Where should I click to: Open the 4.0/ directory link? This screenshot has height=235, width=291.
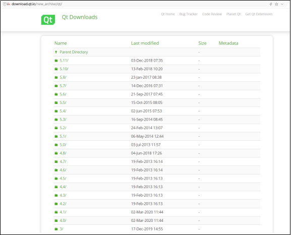tap(63, 220)
